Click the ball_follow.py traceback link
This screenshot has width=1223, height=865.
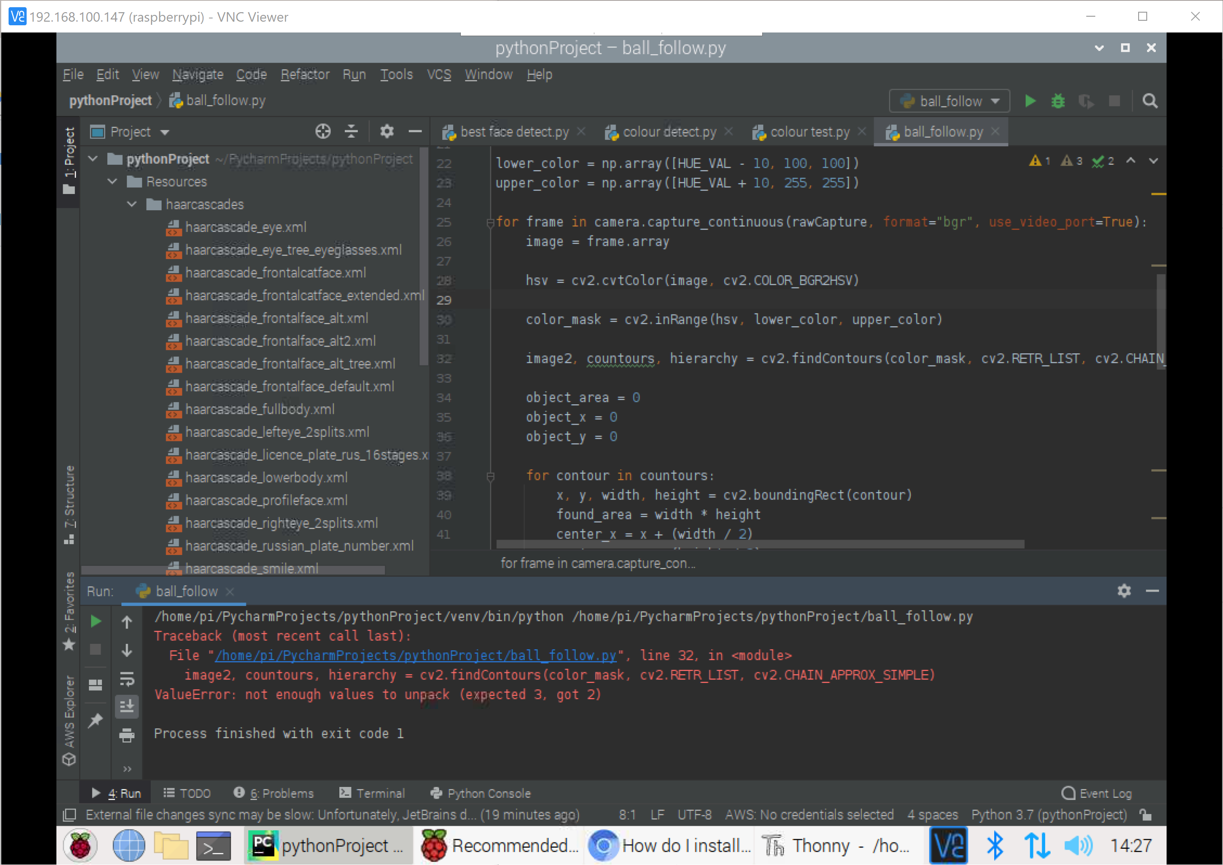tap(415, 655)
